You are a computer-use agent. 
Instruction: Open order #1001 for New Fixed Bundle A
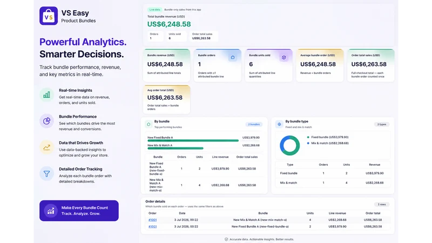point(152,226)
